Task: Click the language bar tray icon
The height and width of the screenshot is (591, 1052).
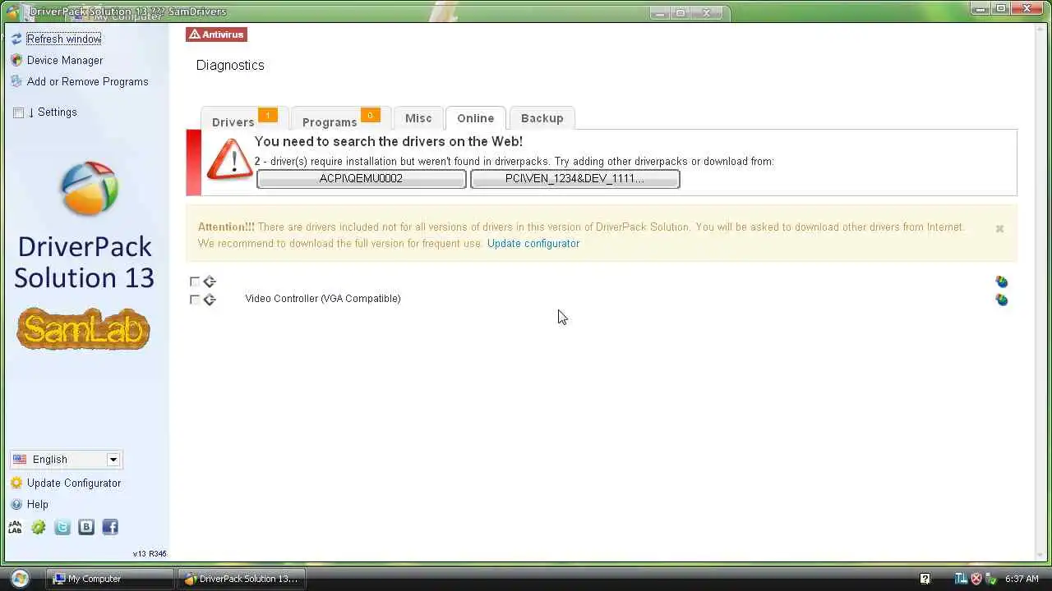Action: pos(961,579)
